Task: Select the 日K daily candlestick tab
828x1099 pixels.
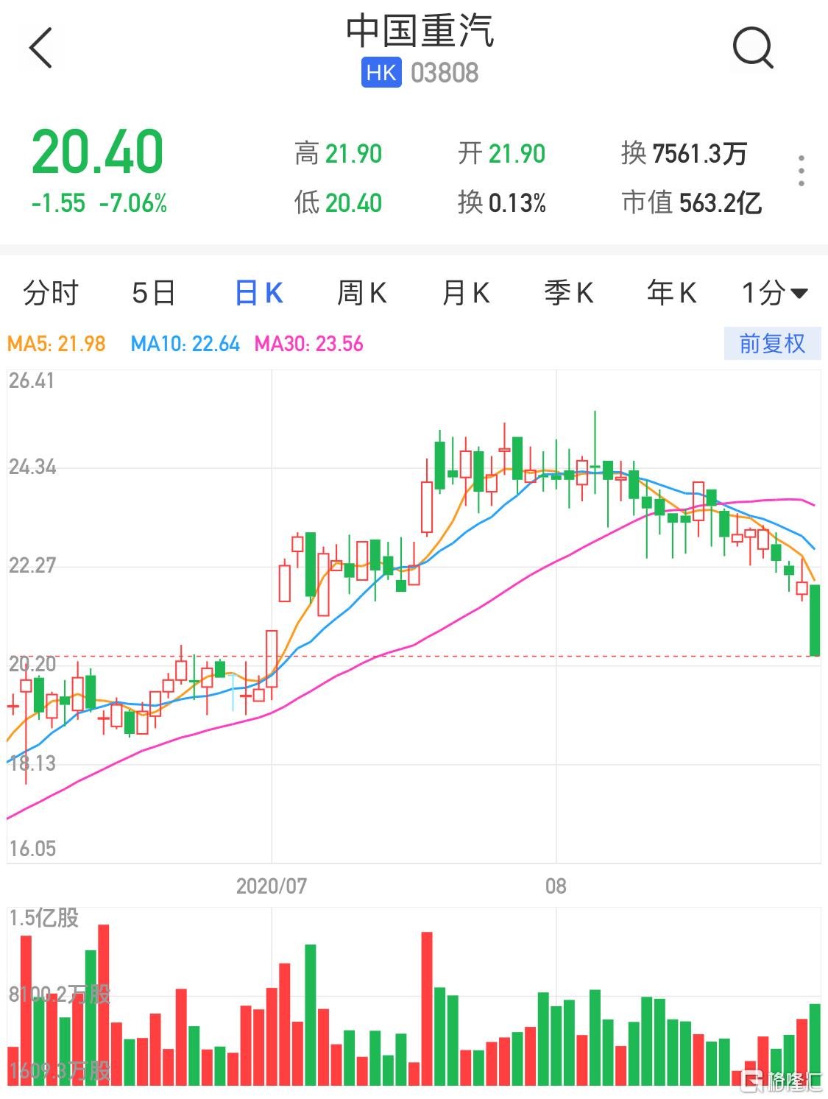Action: pos(258,293)
